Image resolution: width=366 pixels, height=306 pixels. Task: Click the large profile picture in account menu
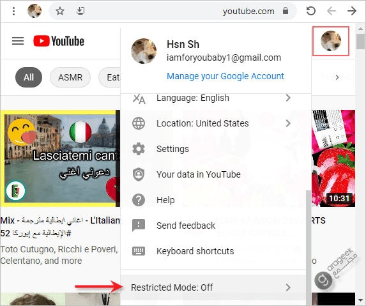144,51
